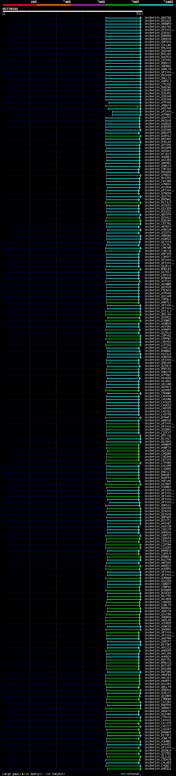Open hit UniRef100_C9P092
Screen dimensions: 176x776
pos(158,336)
